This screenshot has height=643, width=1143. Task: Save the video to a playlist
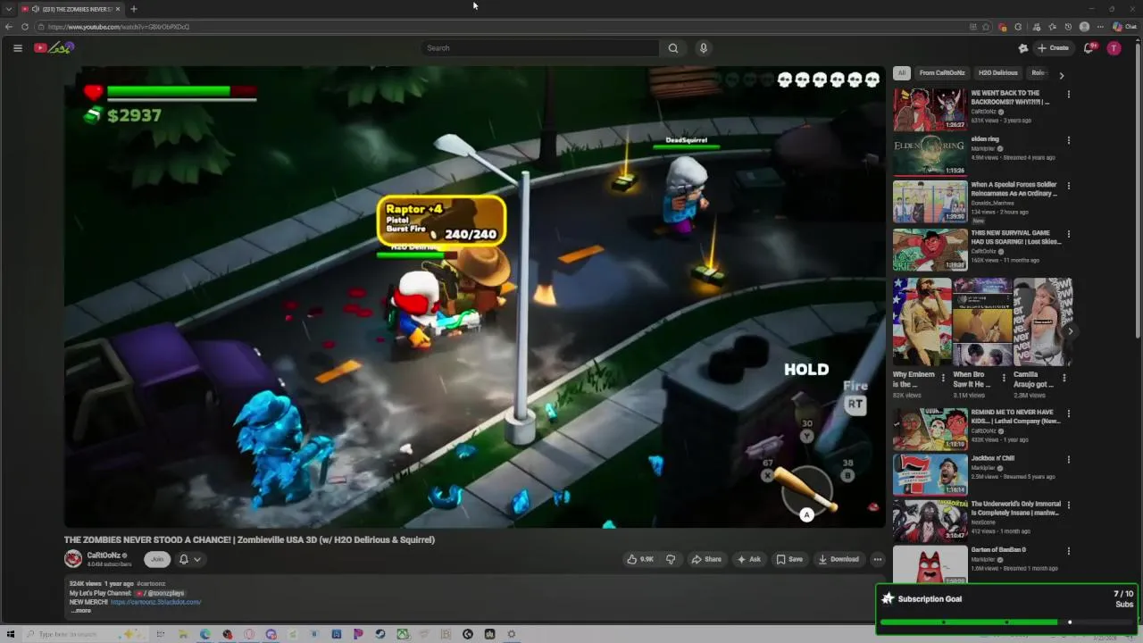click(x=789, y=559)
